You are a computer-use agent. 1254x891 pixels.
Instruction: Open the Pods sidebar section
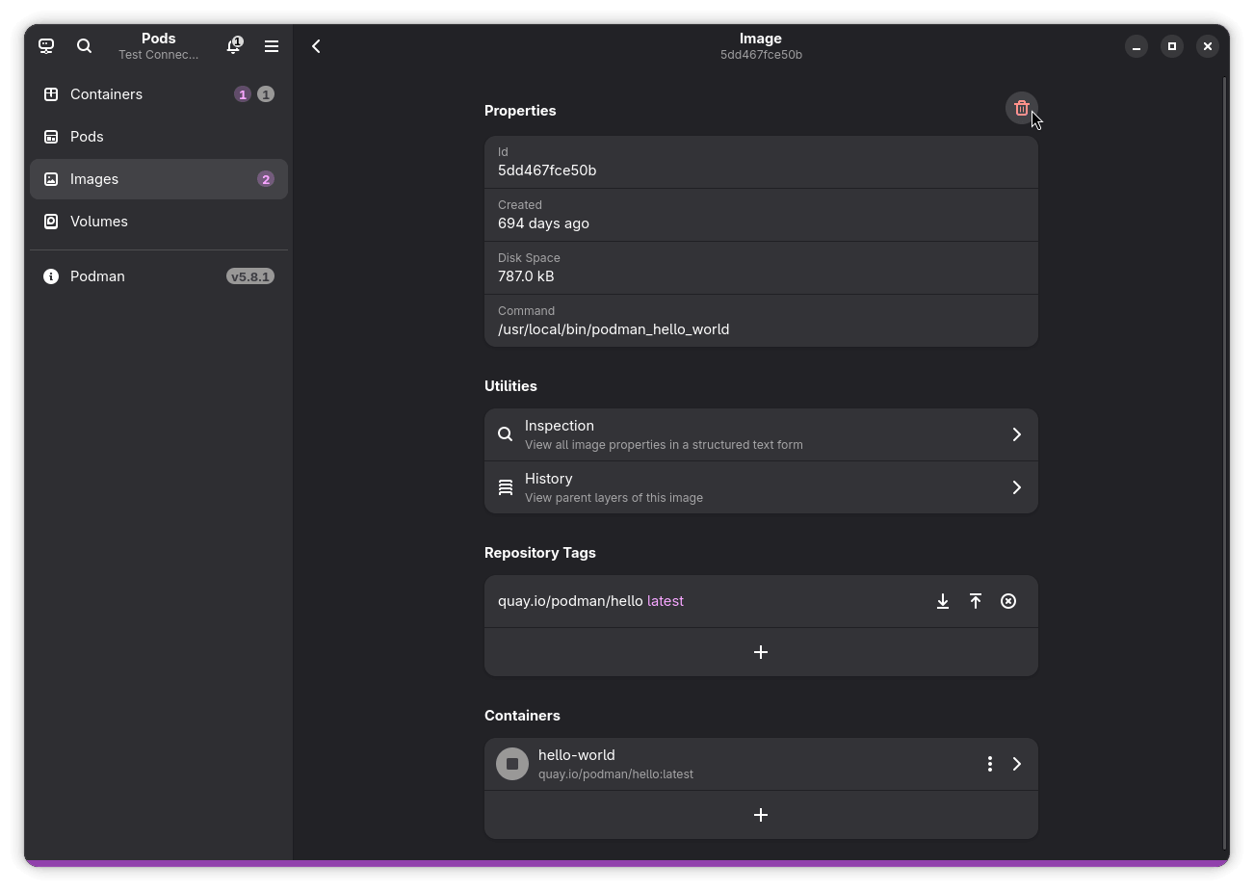tap(87, 137)
